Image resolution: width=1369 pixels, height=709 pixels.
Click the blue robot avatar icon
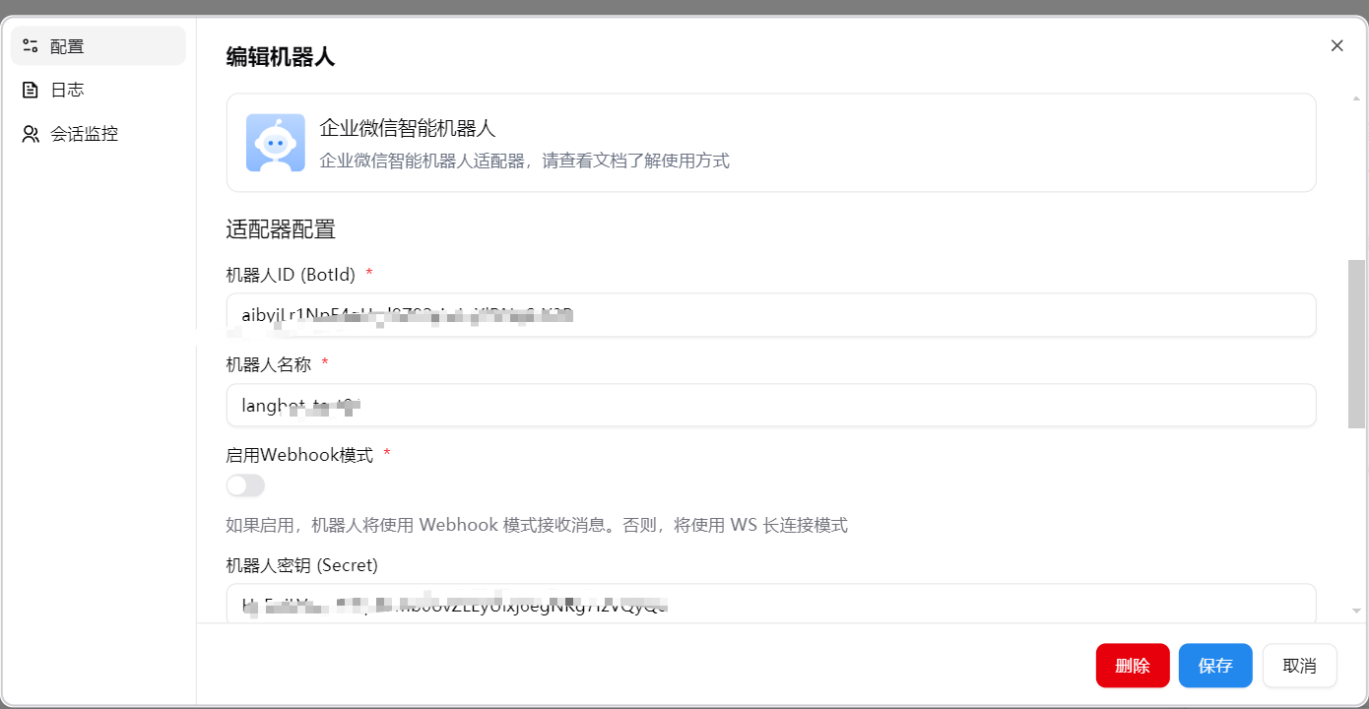276,142
